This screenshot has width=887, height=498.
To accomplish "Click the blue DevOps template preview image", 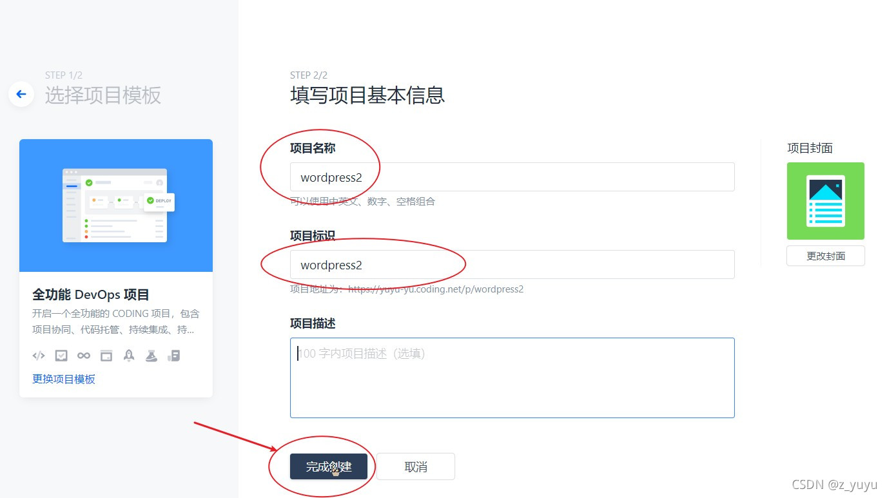I will (115, 205).
